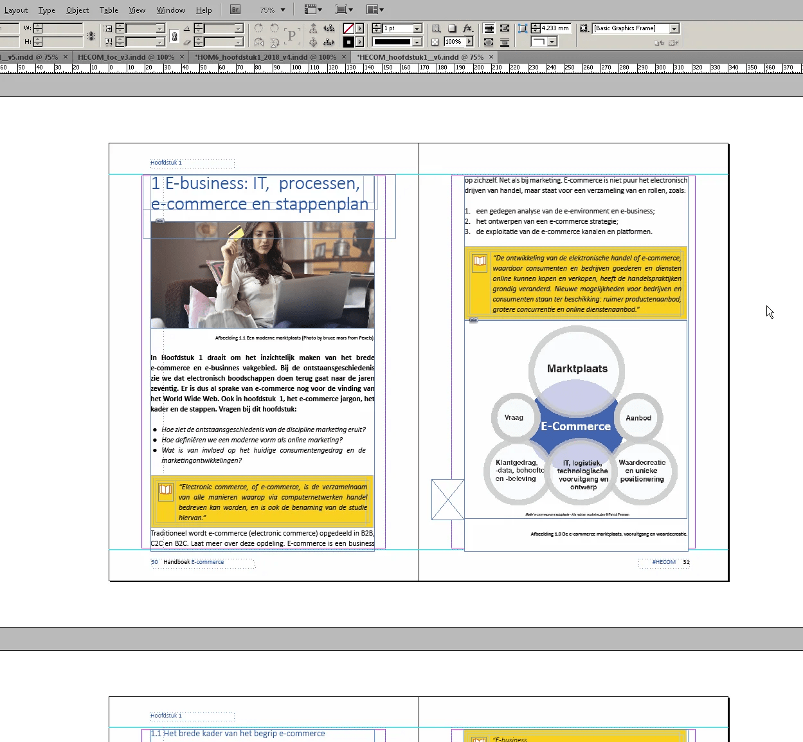Open the View Options icon menu
803x742 pixels.
(312, 10)
